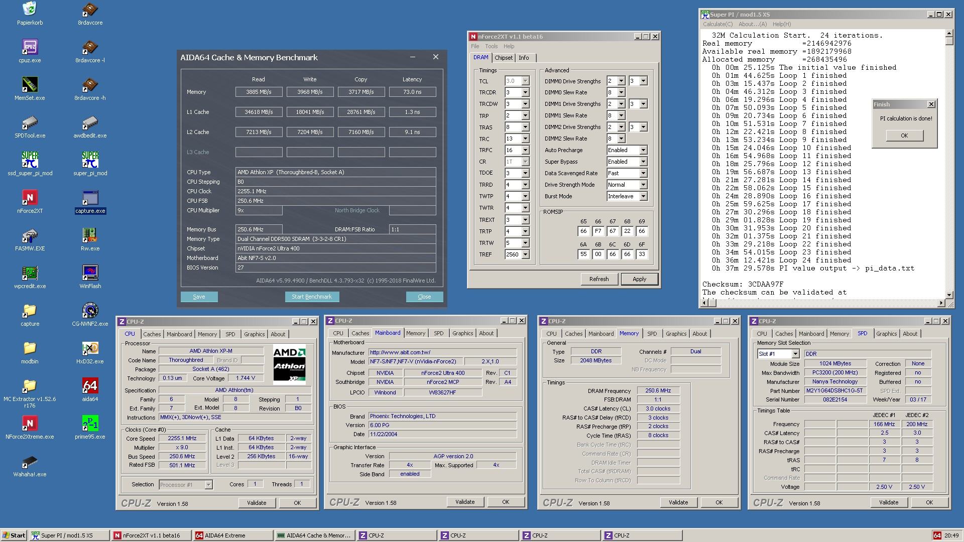
Task: Click the capture.exe desktop icon
Action: pyautogui.click(x=90, y=202)
